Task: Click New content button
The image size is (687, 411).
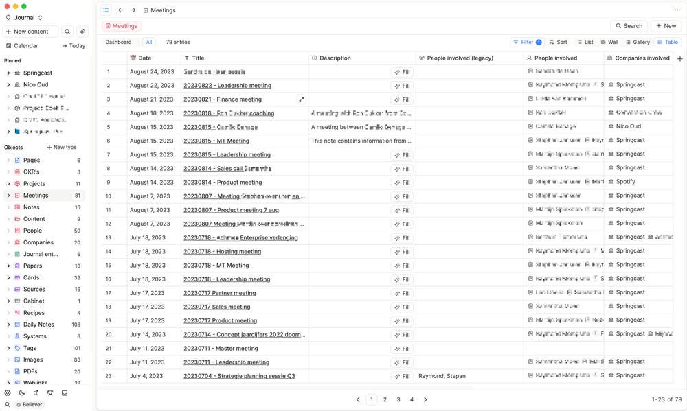Action: click(30, 32)
